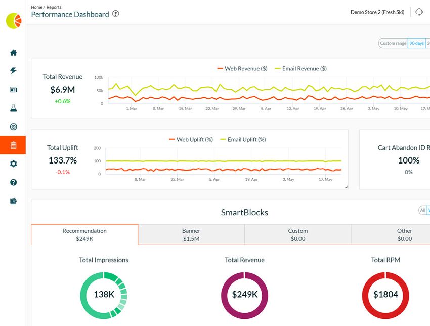The width and height of the screenshot is (430, 326).
Task: Click the Performance Dashboard page title
Action: (x=70, y=14)
